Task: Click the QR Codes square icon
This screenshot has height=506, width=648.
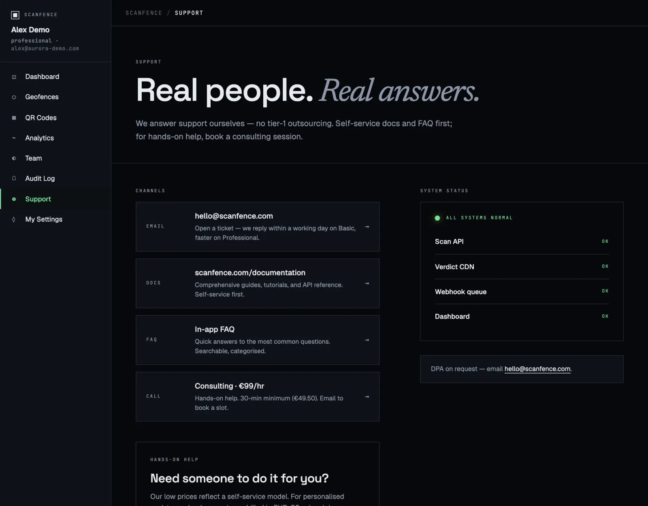Action: pos(14,118)
